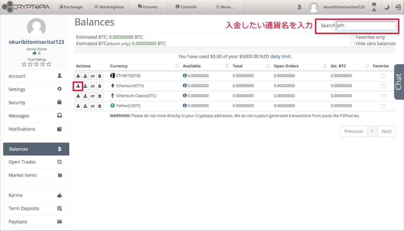Click the Search input field
Viewport: 404px width, 231px height.
point(366,26)
